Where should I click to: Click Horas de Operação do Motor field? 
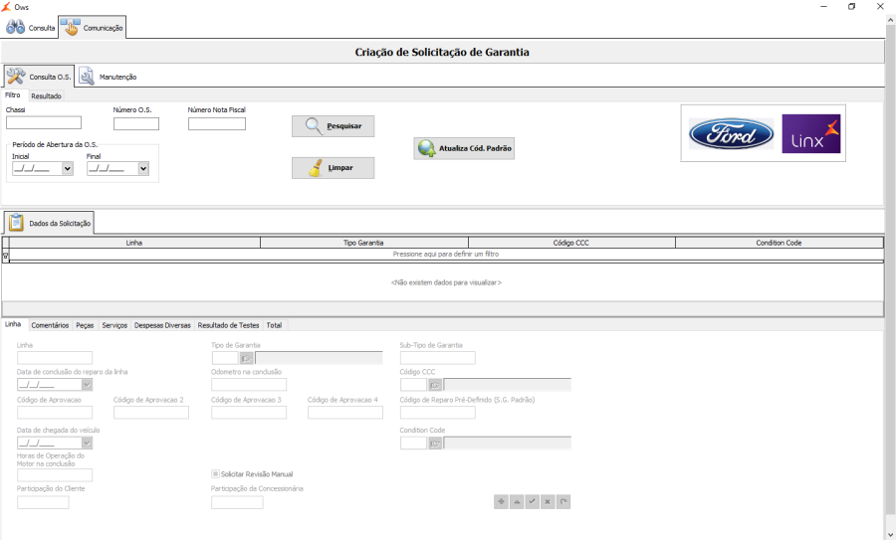(x=55, y=475)
